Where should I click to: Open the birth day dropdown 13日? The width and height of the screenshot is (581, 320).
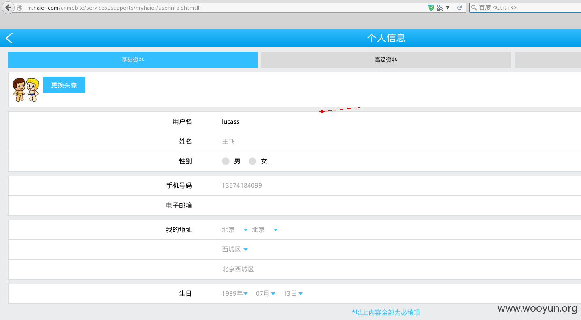pyautogui.click(x=293, y=293)
